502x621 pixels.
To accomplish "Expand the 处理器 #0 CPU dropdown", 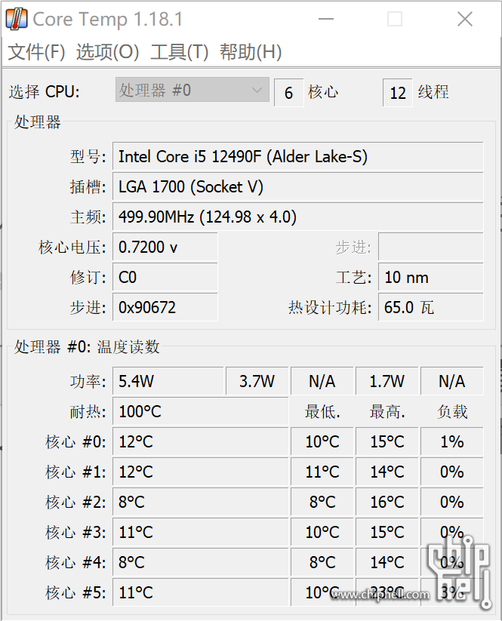I will pyautogui.click(x=192, y=90).
